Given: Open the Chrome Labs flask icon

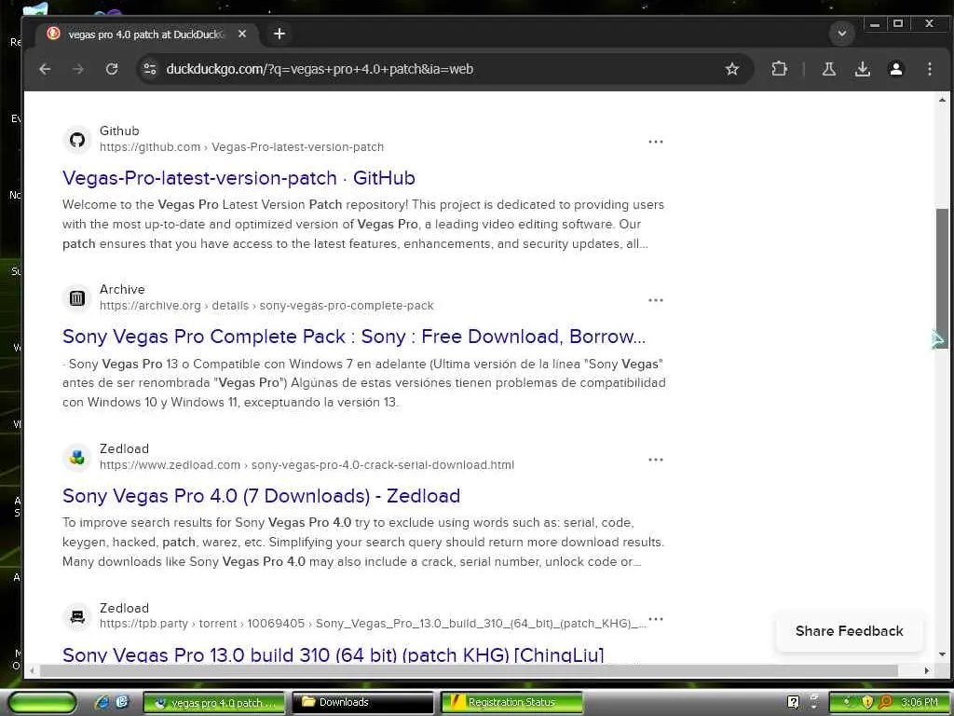Looking at the screenshot, I should (828, 69).
